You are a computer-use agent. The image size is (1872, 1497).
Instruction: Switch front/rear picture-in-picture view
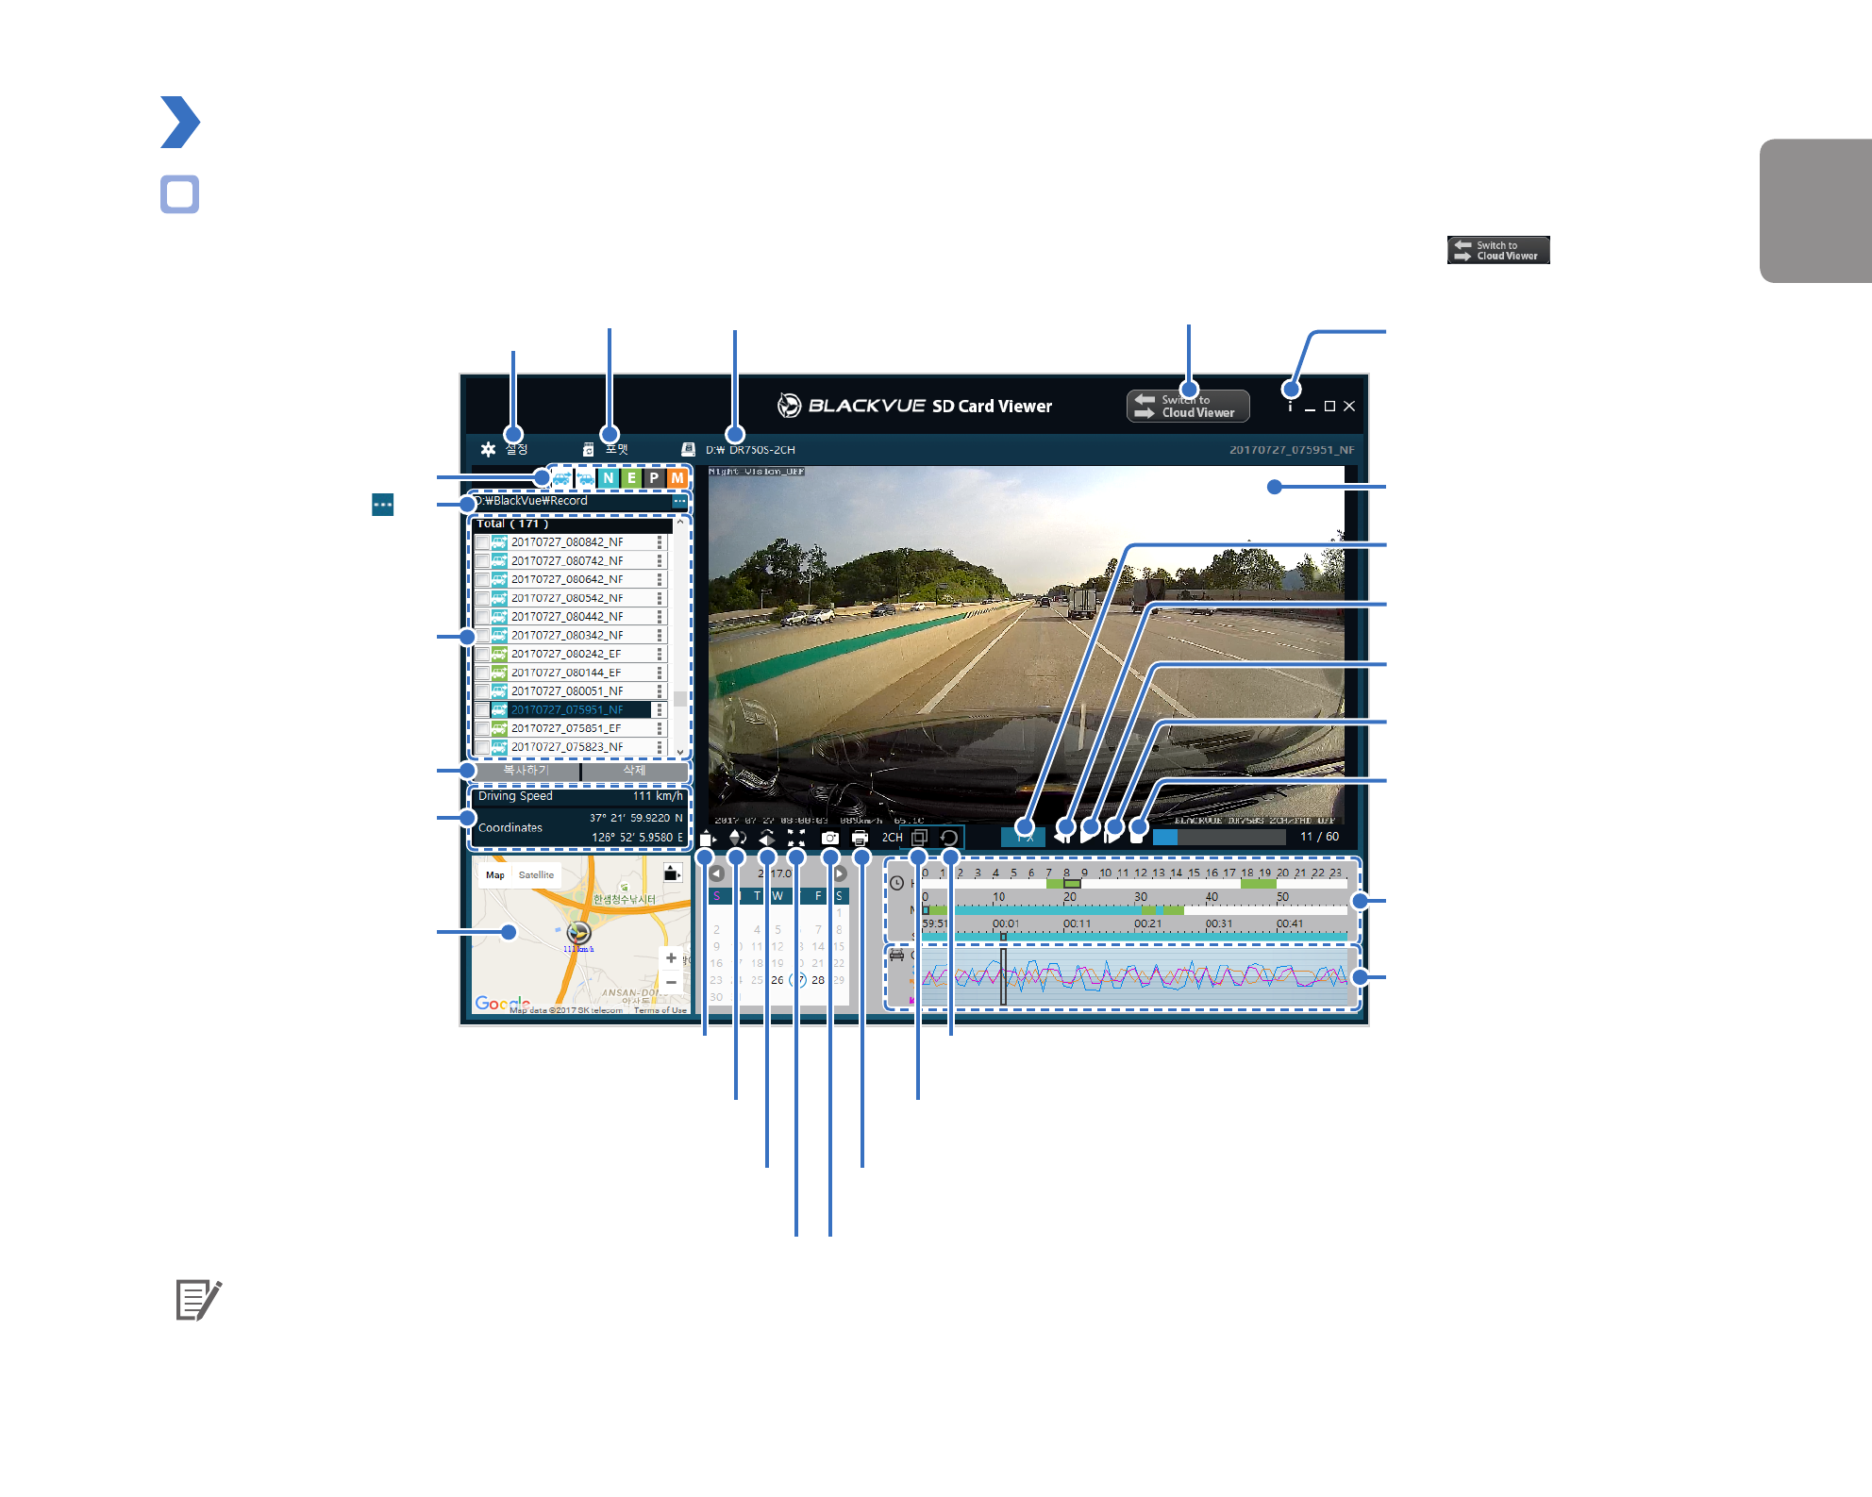tap(919, 838)
